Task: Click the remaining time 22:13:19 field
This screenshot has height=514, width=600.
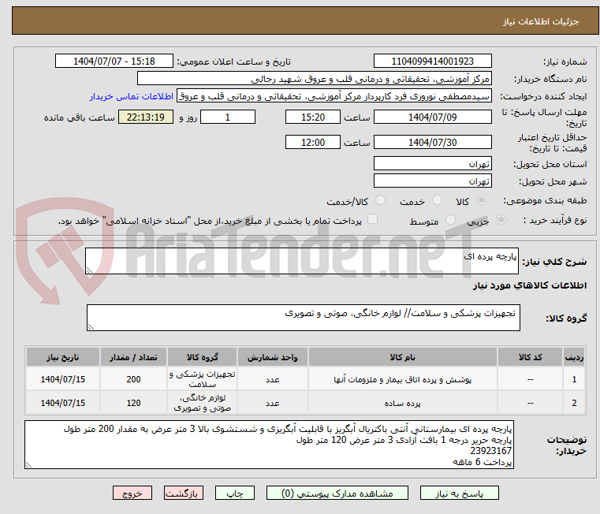Action: point(145,117)
